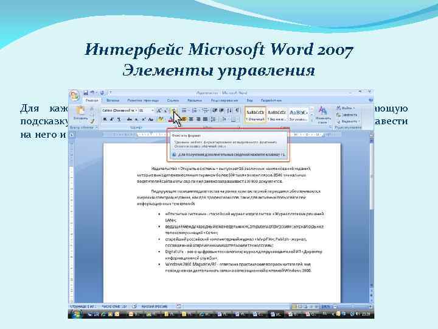The height and width of the screenshot is (329, 438).
Task: Click the Redo icon in quick access toolbar
Action: point(102,93)
